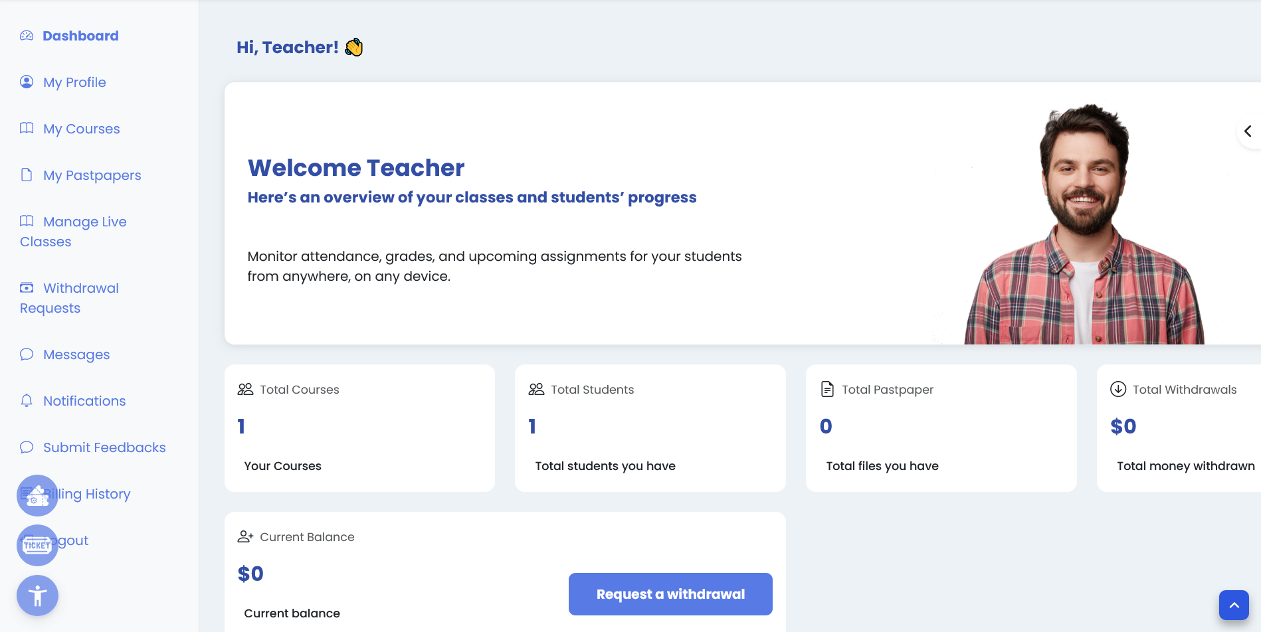Open Messages using the chat bubble icon
The height and width of the screenshot is (632, 1261).
click(27, 354)
